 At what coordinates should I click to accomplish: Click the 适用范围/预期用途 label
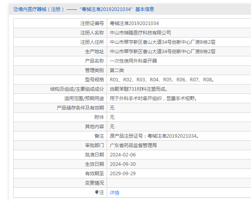click(84, 98)
